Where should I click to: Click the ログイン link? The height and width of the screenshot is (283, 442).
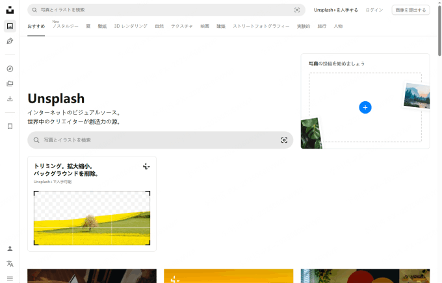tap(374, 10)
